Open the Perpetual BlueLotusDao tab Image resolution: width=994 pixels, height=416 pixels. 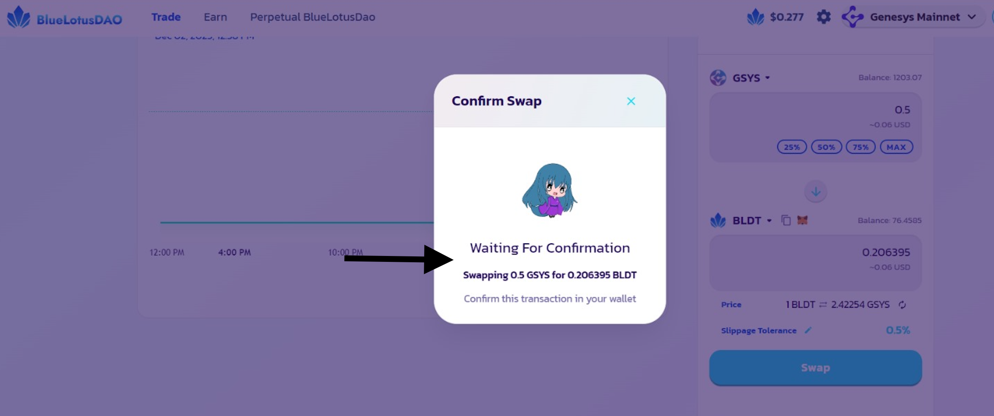coord(313,17)
